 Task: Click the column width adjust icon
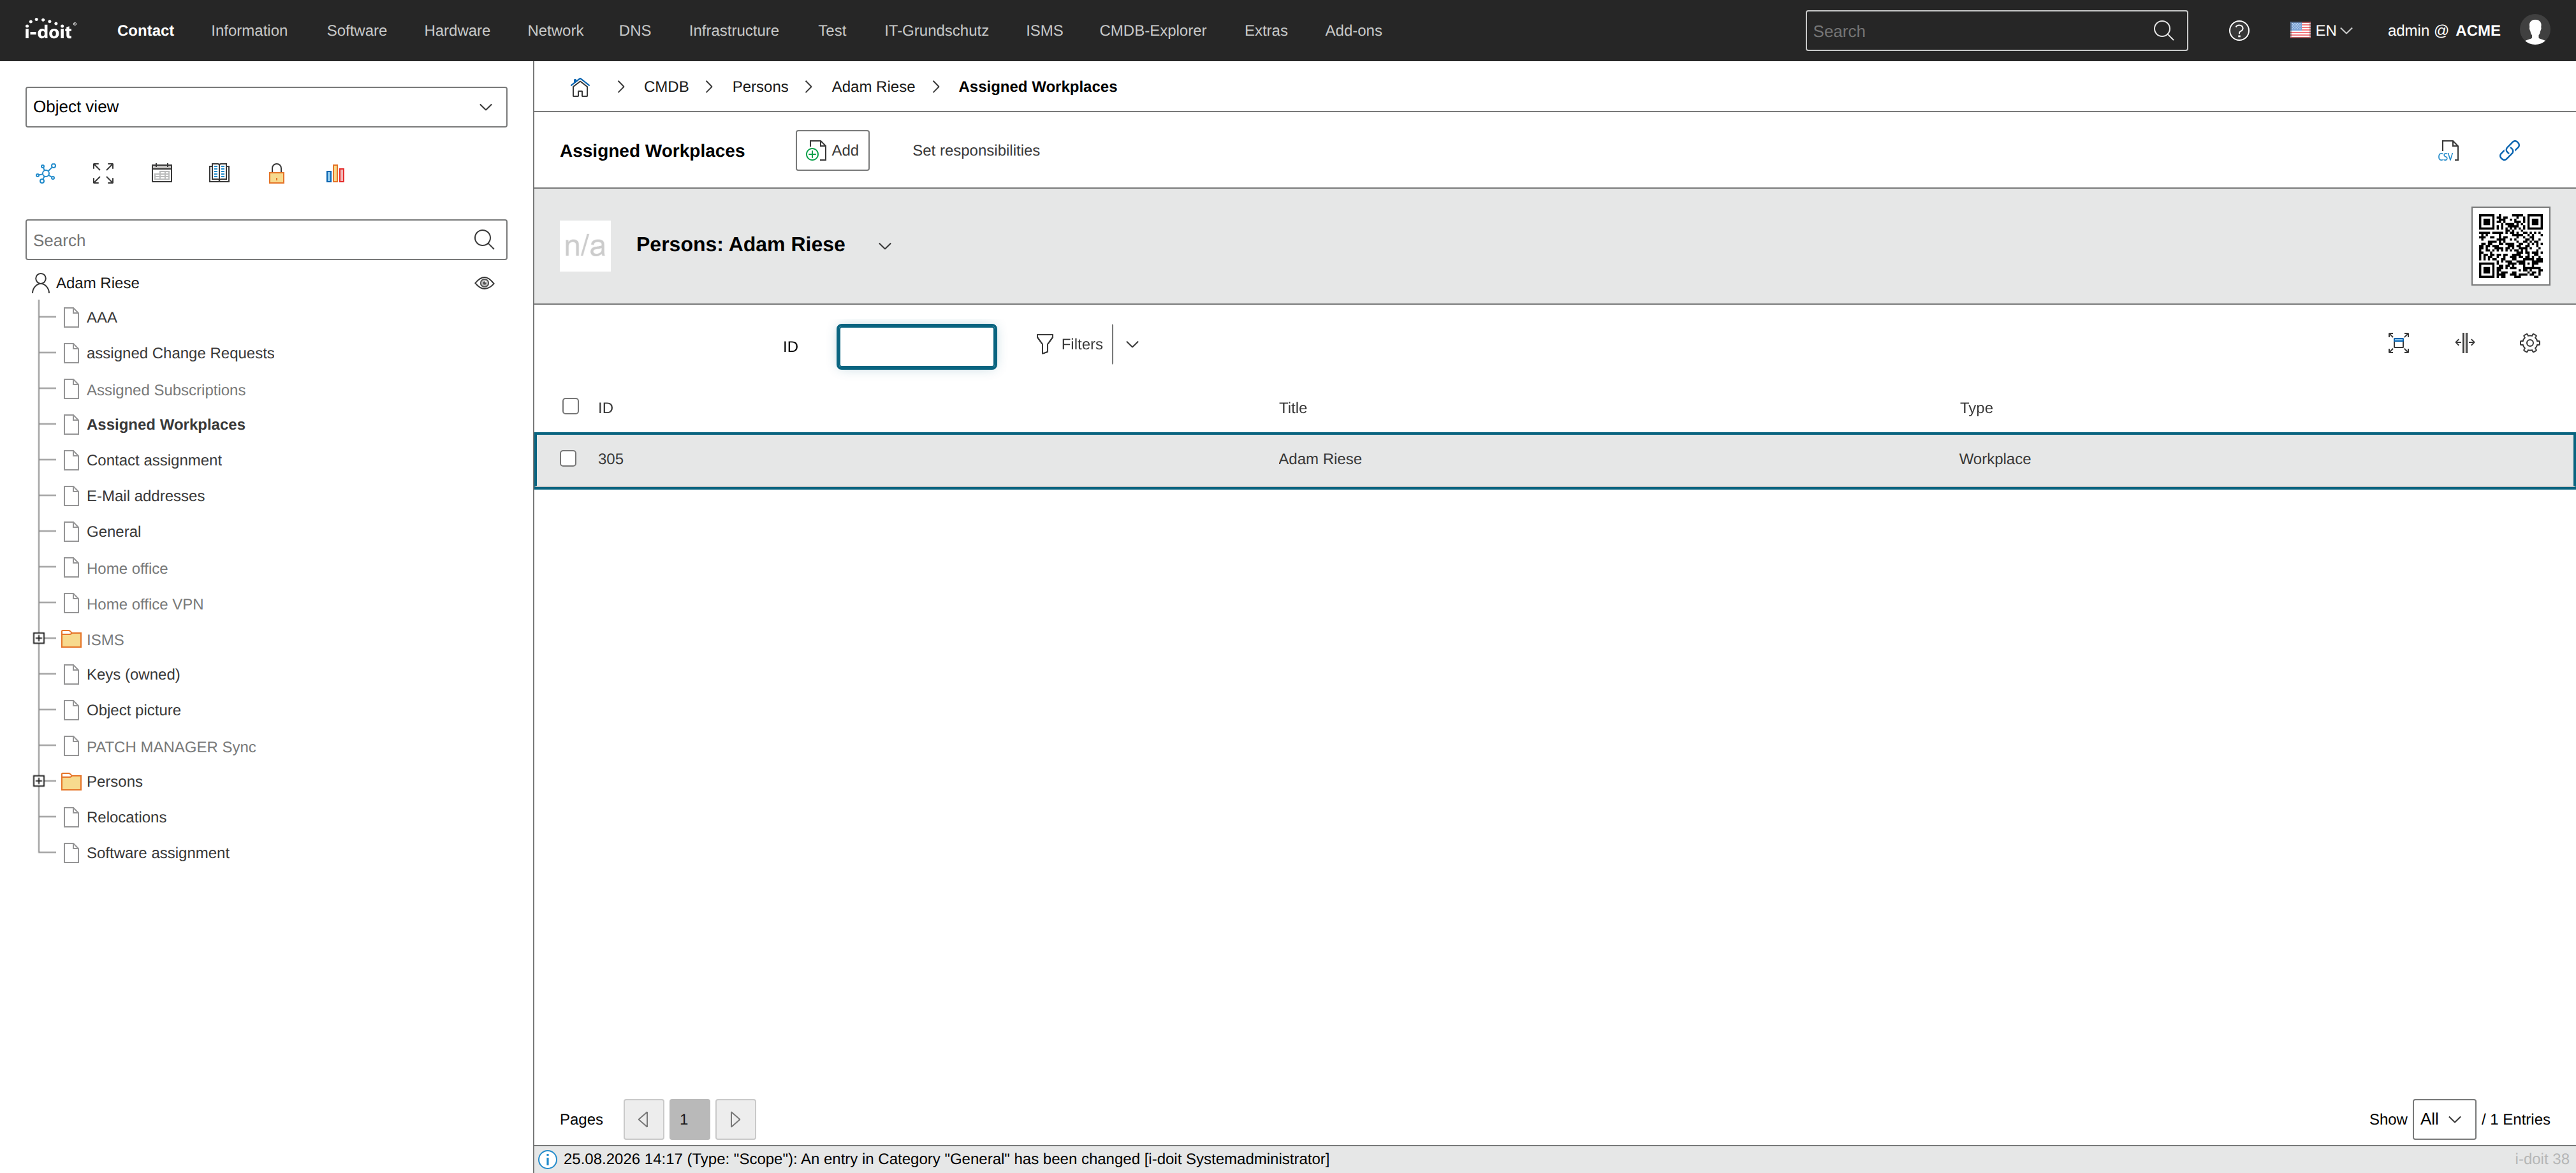click(2465, 343)
